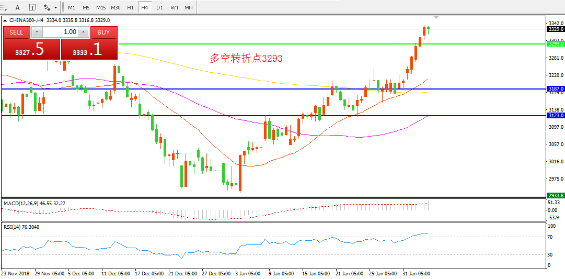
Task: Select the Text Label tool (T icon)
Action: tap(32, 7)
